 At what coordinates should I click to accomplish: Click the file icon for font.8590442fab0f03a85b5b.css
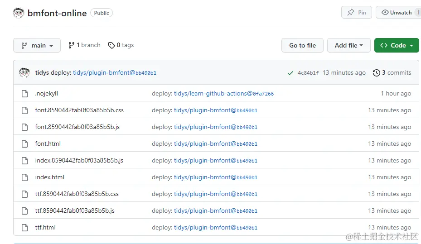pyautogui.click(x=25, y=110)
